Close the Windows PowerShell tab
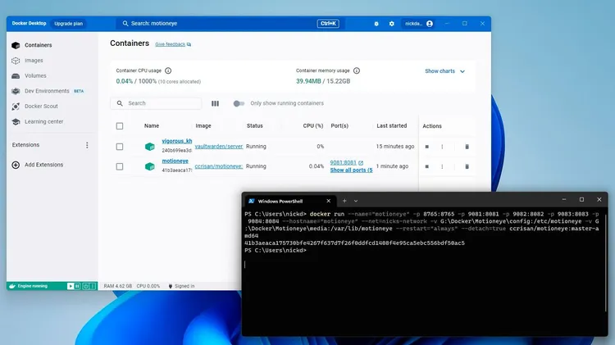The image size is (615, 345). tap(328, 201)
